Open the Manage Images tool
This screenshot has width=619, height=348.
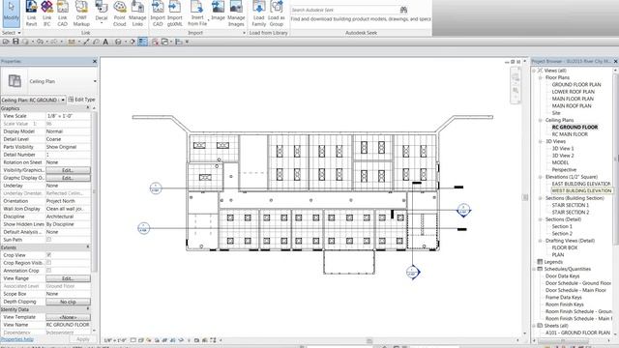tap(236, 14)
